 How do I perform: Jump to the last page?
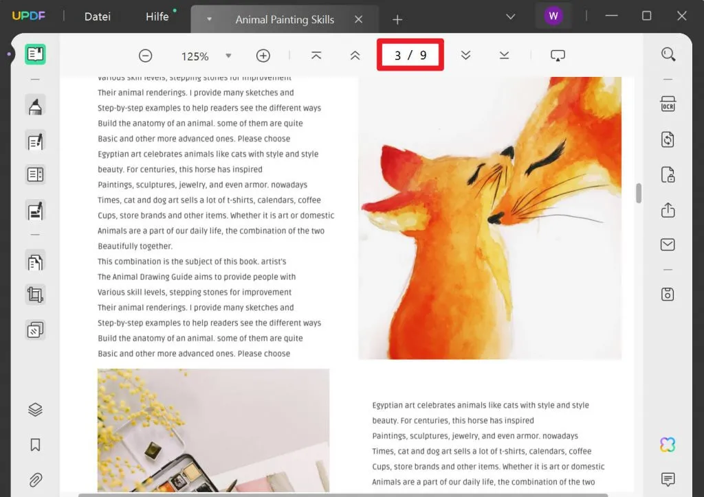[x=504, y=55]
